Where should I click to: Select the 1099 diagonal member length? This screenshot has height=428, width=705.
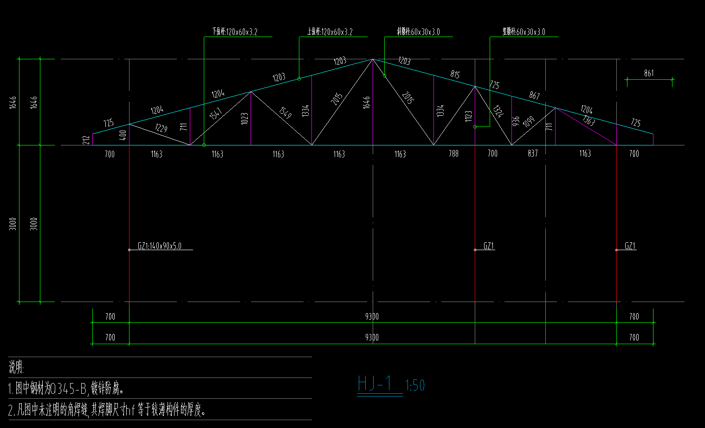point(529,122)
